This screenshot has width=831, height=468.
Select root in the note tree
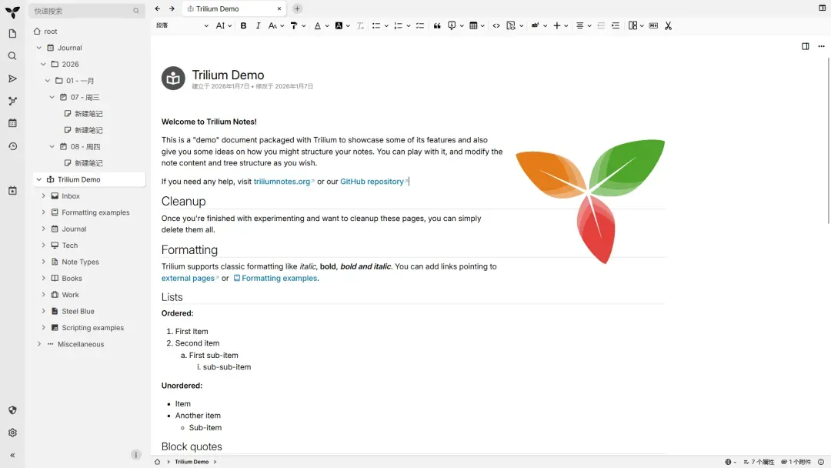tap(50, 32)
